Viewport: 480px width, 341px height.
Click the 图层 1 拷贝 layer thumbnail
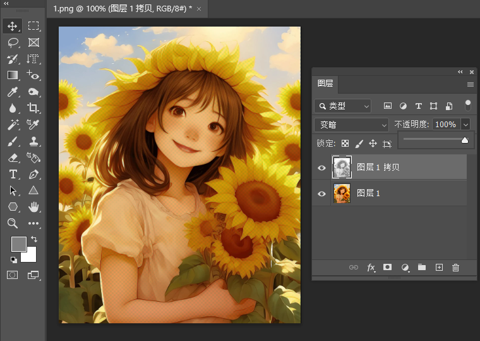click(342, 167)
